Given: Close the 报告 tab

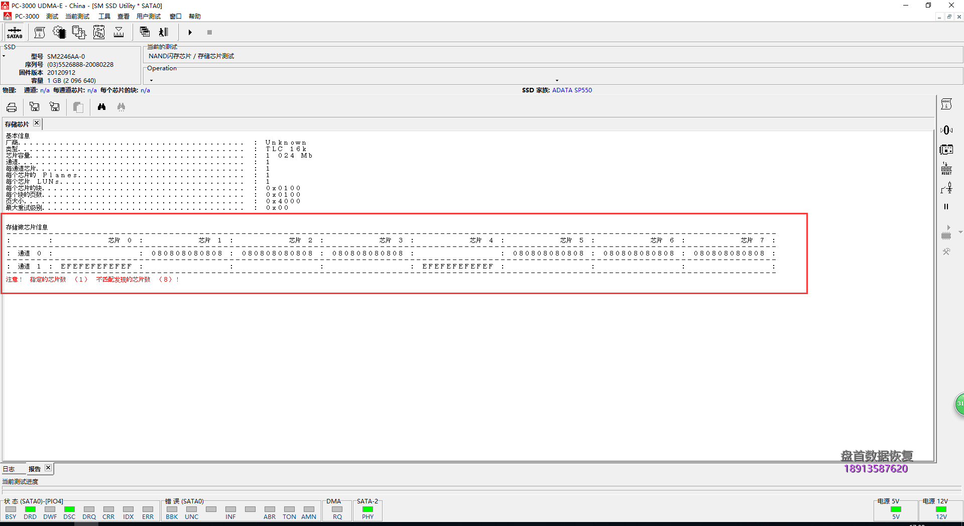Looking at the screenshot, I should tap(48, 468).
